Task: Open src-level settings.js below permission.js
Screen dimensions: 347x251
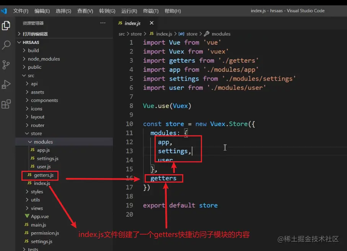Action: tap(64, 241)
